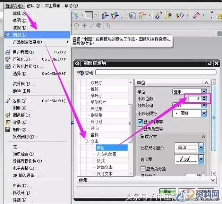Click the 查找 search field

156,72
